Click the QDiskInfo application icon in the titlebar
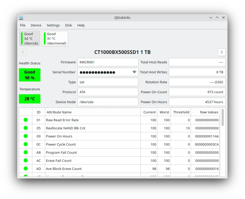This screenshot has width=245, height=199. (x=21, y=18)
